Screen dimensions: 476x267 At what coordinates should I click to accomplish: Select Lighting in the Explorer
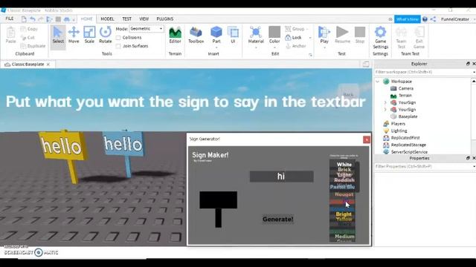[x=399, y=131]
